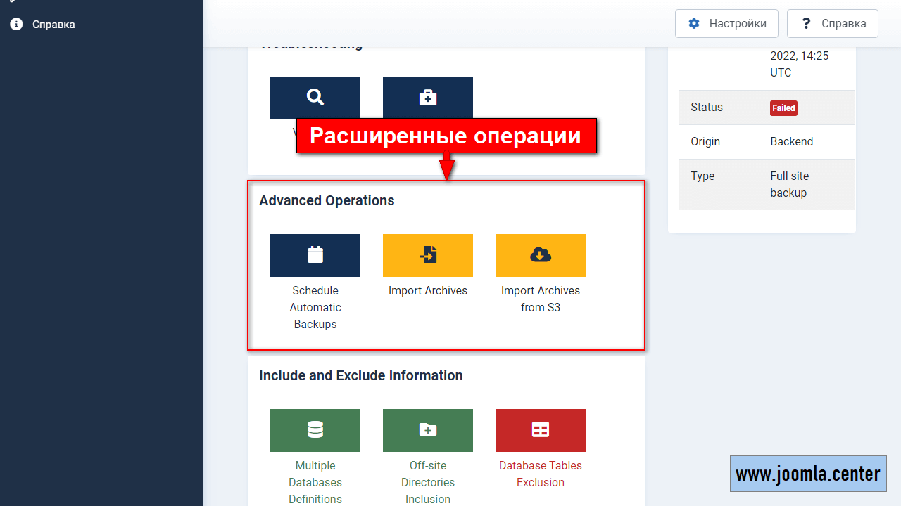Viewport: 901px width, 506px height.
Task: Click the Schedule Automatic Backups text label
Action: click(315, 307)
